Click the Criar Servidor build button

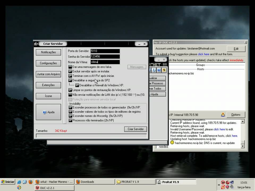(x=135, y=129)
